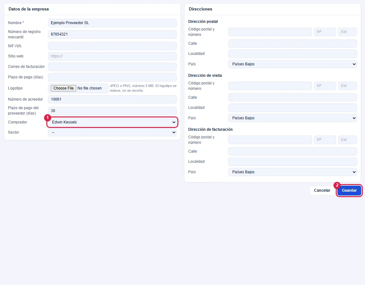Open País dropdown under Dirección postal
Screen dimensions: 365x285
tap(292, 64)
